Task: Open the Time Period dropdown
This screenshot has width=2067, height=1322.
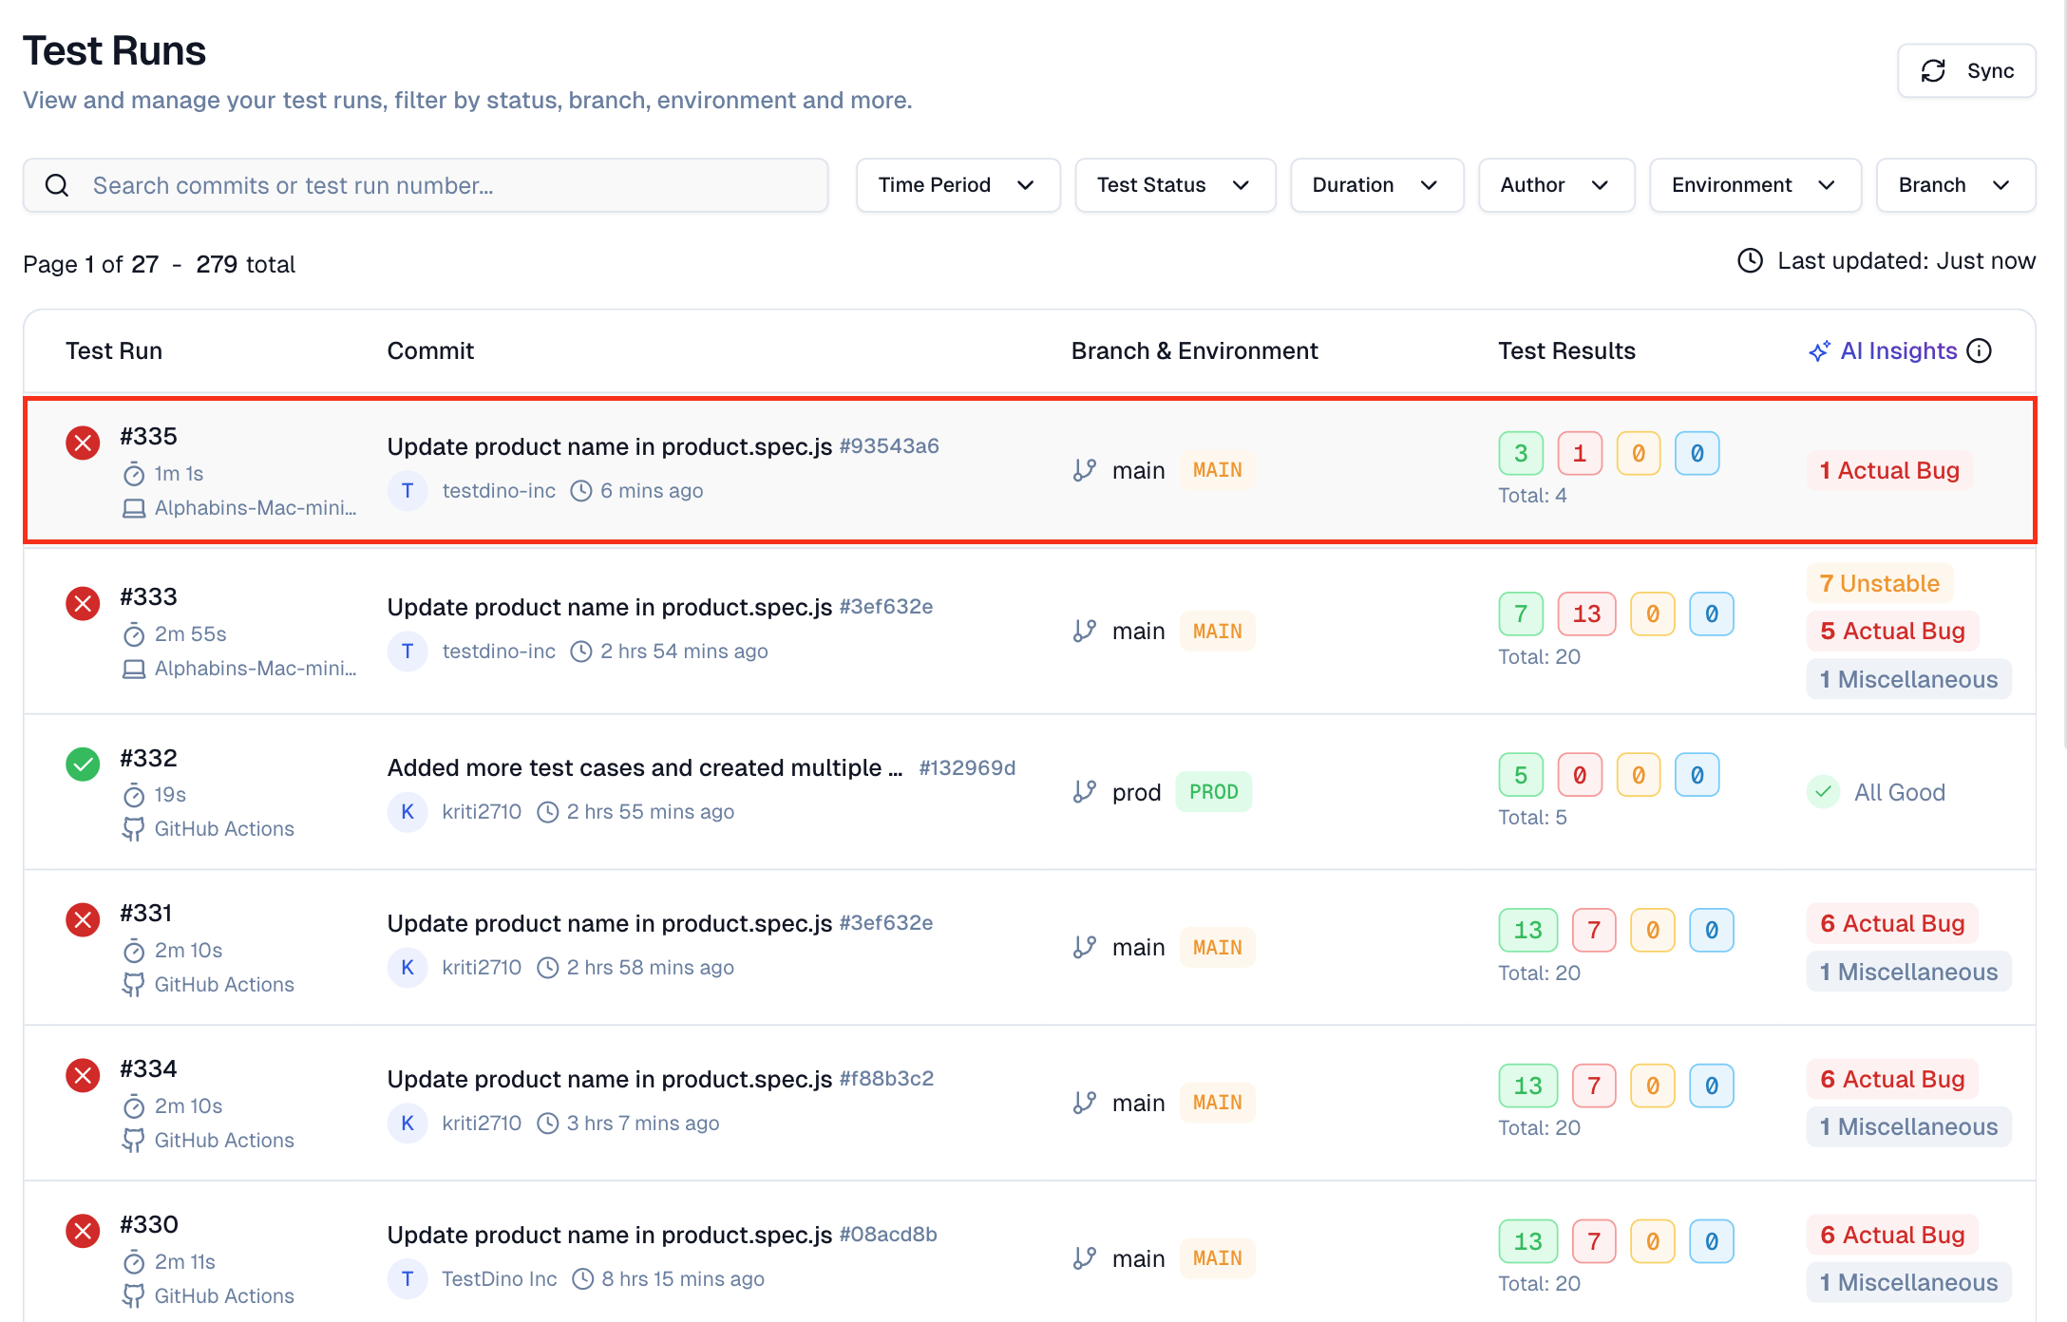Action: tap(958, 185)
